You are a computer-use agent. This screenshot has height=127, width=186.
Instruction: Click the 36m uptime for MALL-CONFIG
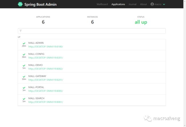tap(24, 57)
